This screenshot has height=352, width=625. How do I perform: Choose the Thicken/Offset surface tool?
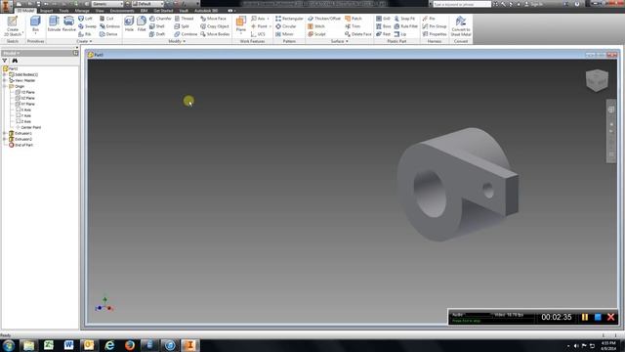[323, 19]
